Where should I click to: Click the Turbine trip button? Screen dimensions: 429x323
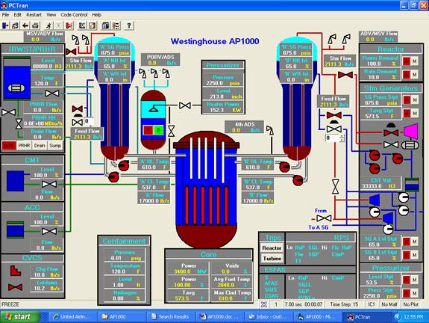click(x=272, y=258)
